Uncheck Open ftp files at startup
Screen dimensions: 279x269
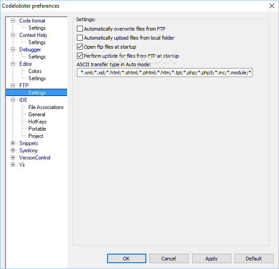coord(80,47)
